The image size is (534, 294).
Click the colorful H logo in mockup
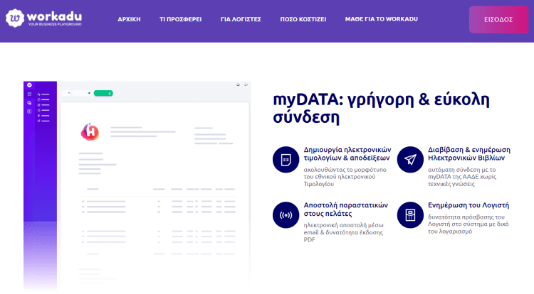click(x=90, y=131)
